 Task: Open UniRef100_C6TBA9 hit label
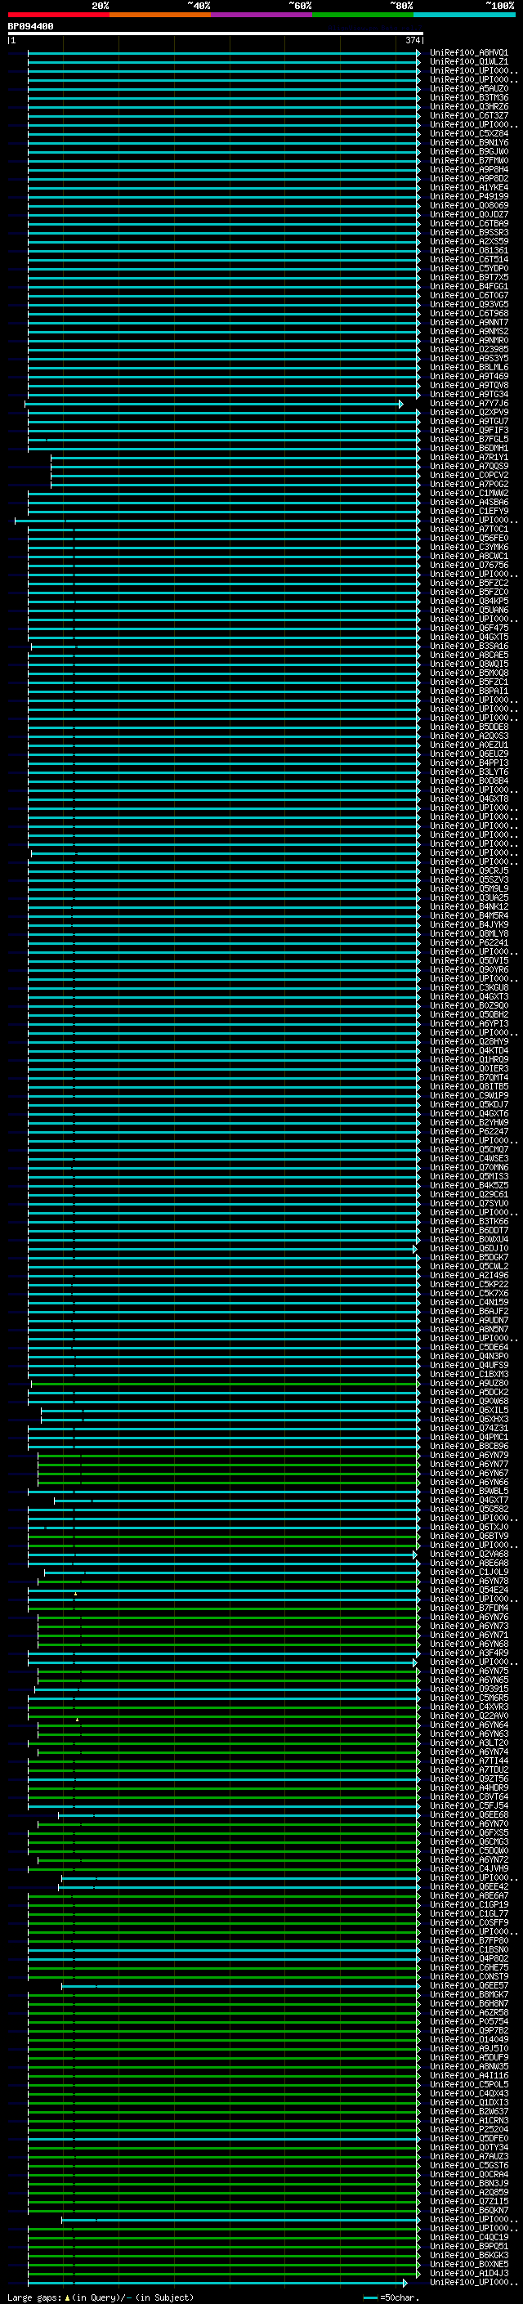point(469,224)
